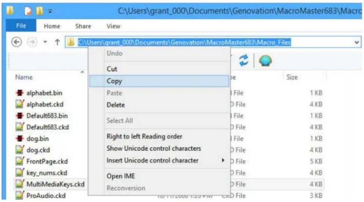Select the alphabet.ckd file
The image size is (364, 202).
pyautogui.click(x=45, y=104)
